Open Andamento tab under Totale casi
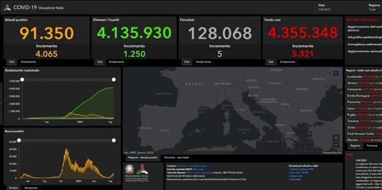 (287, 62)
